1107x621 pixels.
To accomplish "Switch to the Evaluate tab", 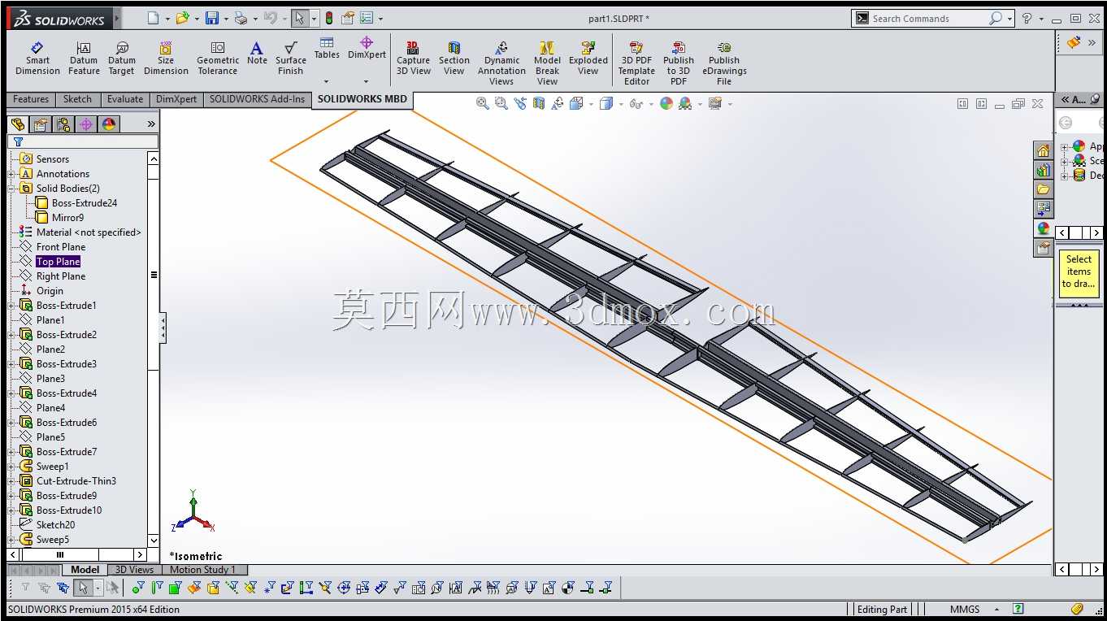I will point(125,99).
